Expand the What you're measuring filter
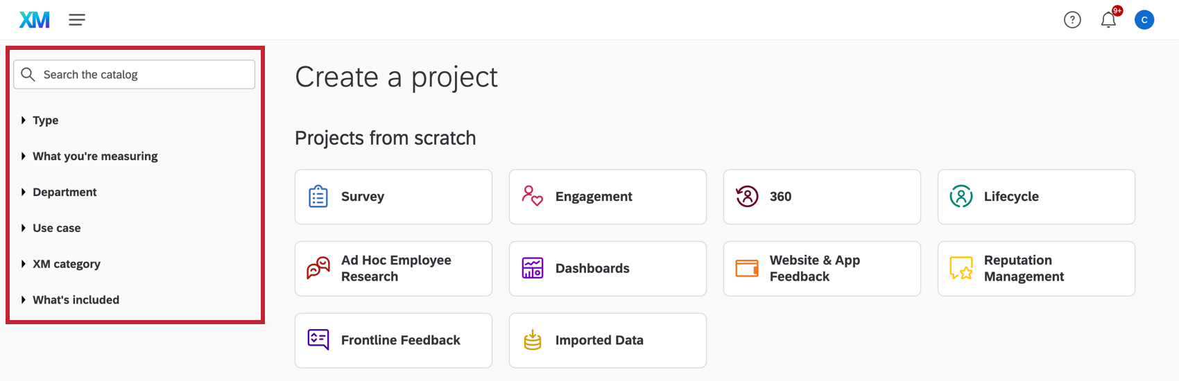The width and height of the screenshot is (1179, 381). (95, 157)
